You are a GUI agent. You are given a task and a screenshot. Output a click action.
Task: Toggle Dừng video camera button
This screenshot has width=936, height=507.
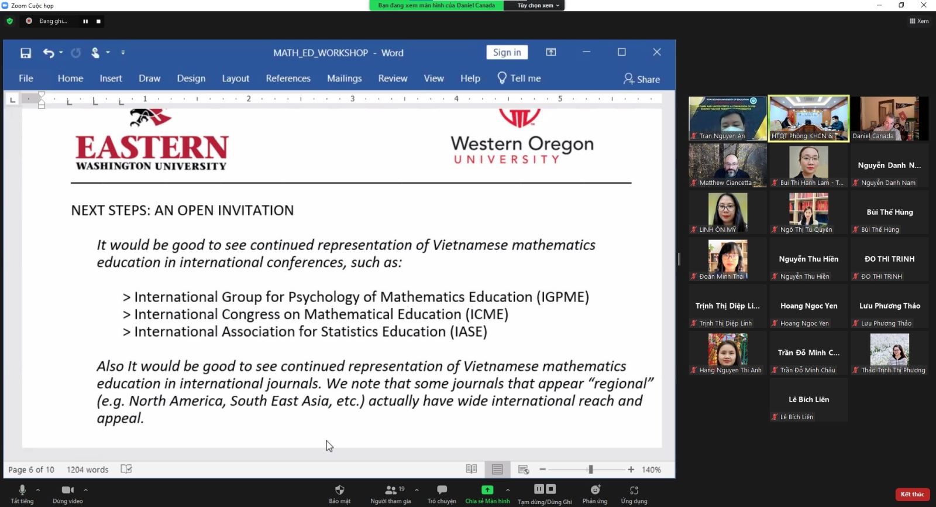point(68,494)
